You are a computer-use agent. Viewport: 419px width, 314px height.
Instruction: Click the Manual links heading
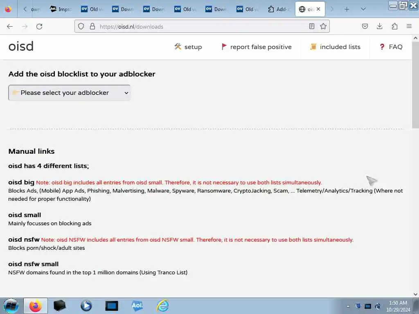tap(32, 151)
